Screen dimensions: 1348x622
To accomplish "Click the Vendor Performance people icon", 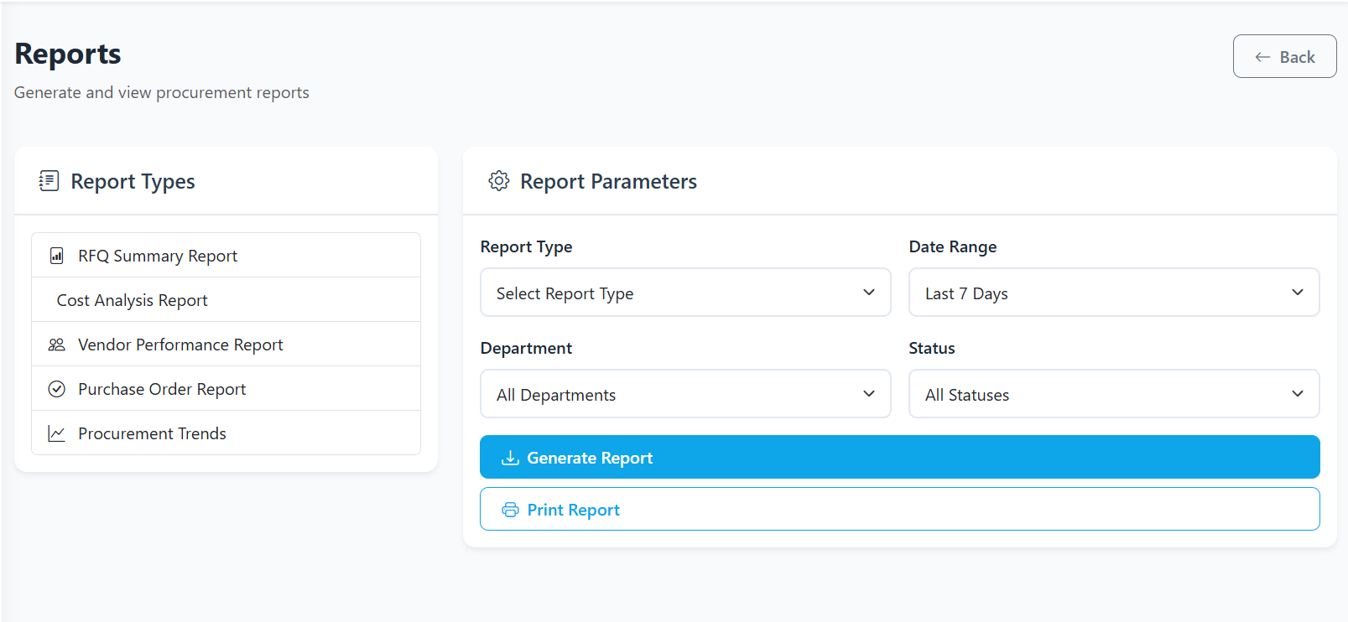I will click(56, 345).
